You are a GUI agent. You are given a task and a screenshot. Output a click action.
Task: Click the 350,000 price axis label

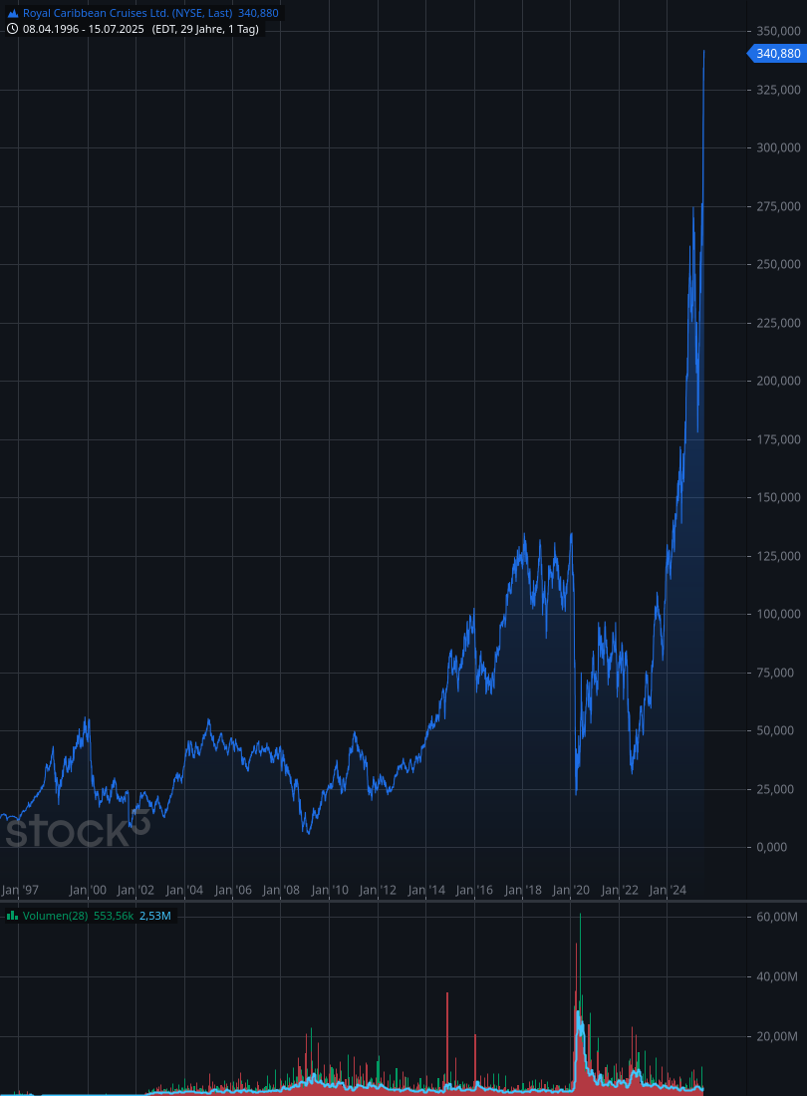tap(778, 32)
